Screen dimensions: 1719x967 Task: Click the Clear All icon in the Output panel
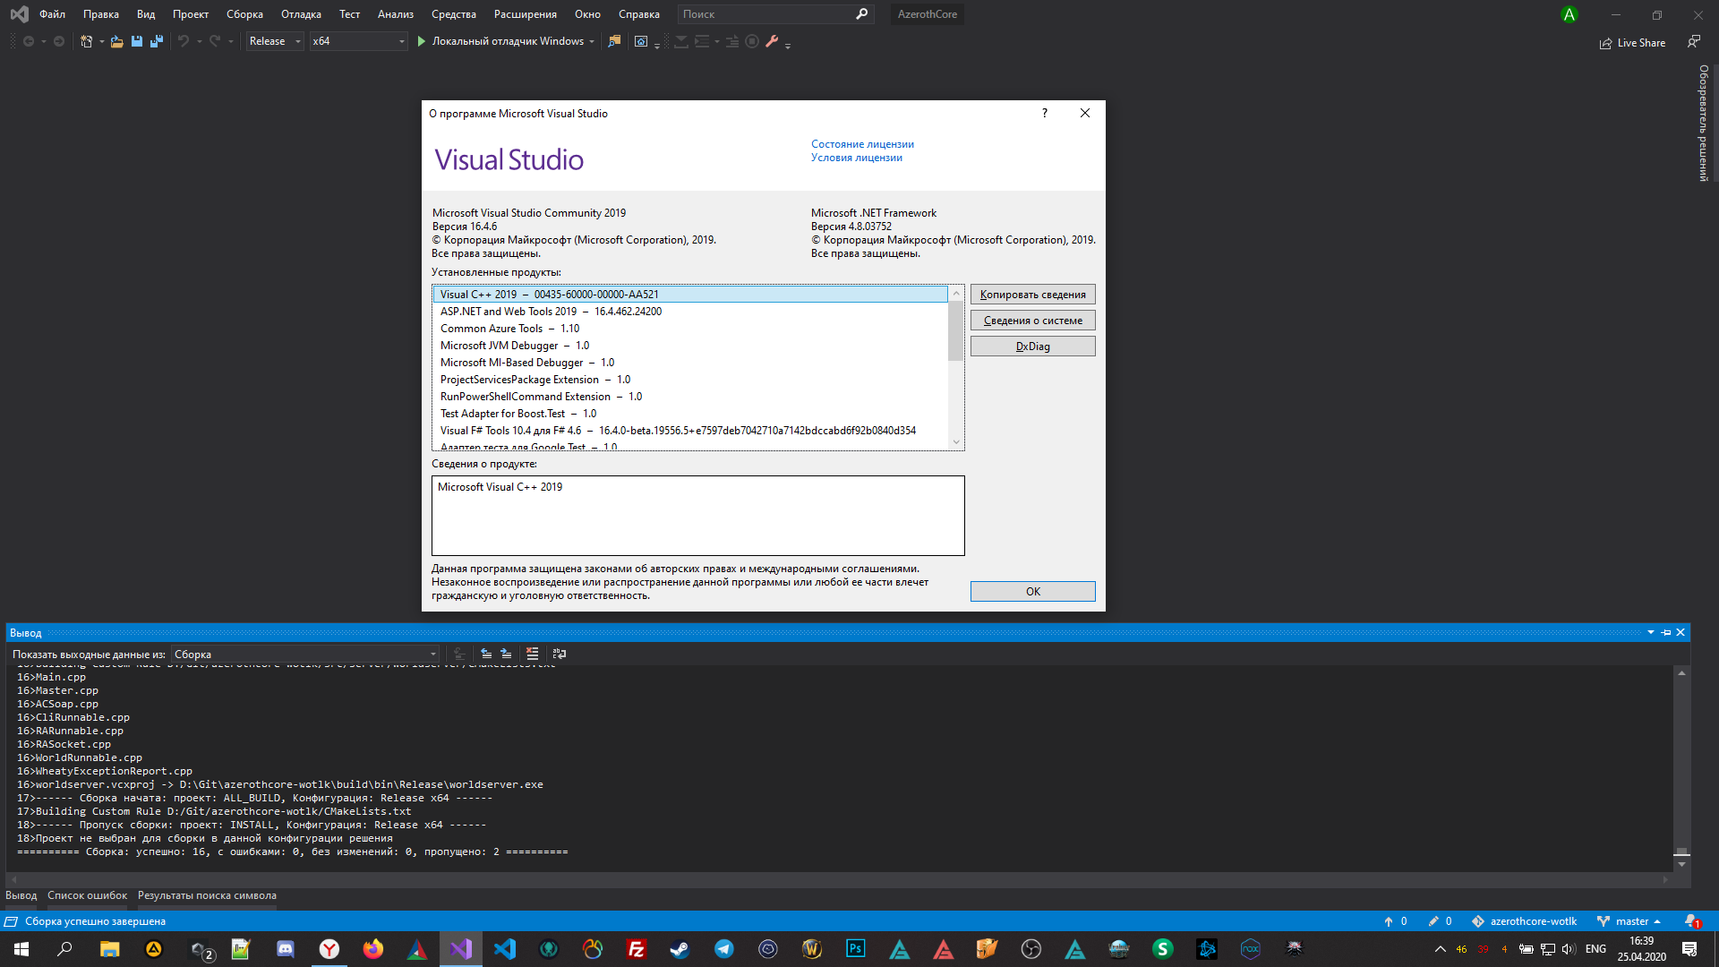(x=533, y=654)
